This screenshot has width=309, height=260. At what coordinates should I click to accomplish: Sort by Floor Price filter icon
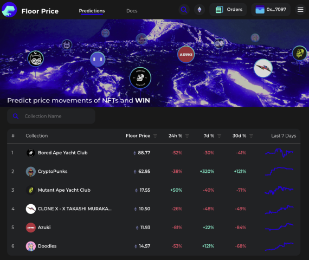point(155,136)
